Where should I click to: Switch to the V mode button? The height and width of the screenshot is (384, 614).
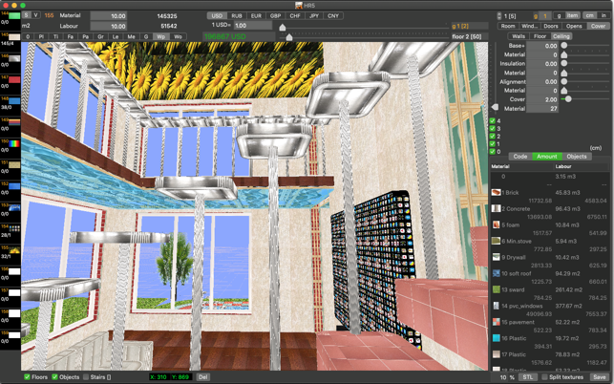[x=35, y=15]
